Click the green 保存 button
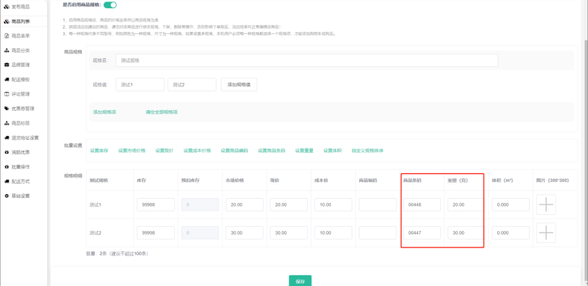The image size is (588, 286). click(x=300, y=281)
